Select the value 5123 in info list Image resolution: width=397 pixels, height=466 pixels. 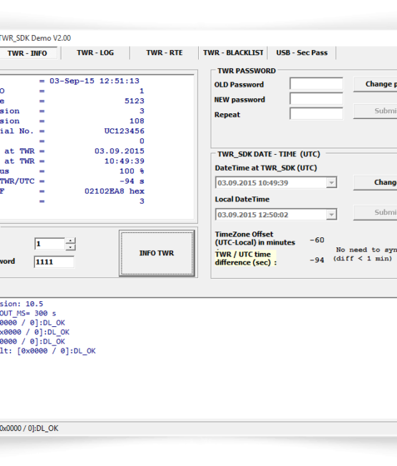134,101
